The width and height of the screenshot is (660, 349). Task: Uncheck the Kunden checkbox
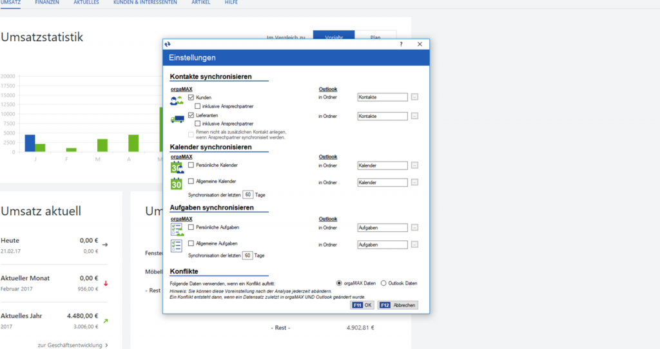coord(191,97)
